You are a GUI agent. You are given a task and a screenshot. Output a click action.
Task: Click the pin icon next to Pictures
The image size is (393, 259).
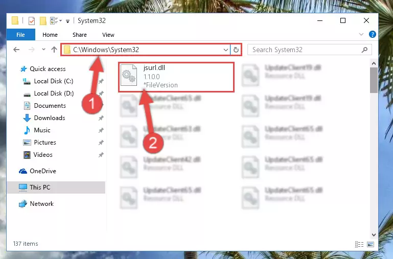[101, 143]
